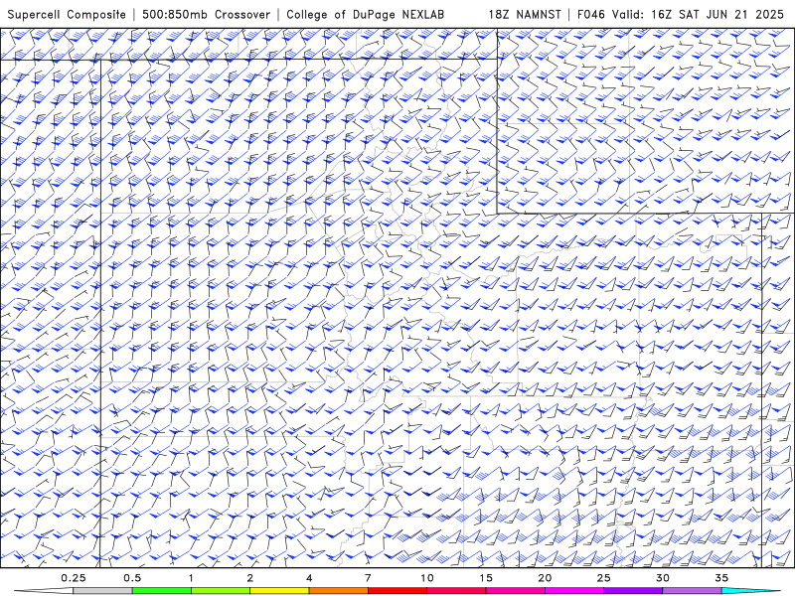Image resolution: width=795 pixels, height=596 pixels.
Task: Click the 'Supercell Composite' title text
Action: [67, 14]
